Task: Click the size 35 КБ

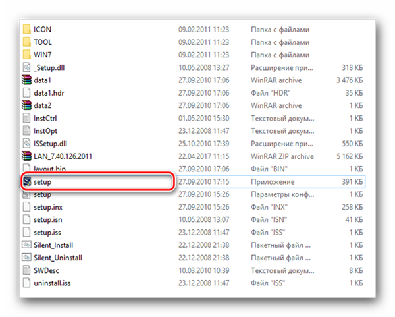Action: pyautogui.click(x=354, y=93)
